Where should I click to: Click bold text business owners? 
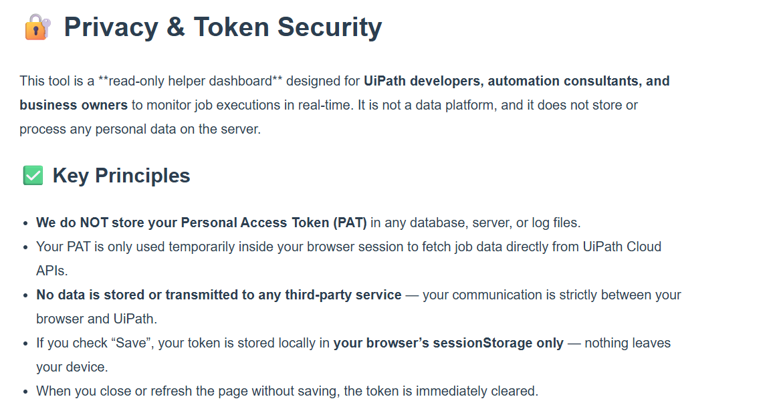74,105
